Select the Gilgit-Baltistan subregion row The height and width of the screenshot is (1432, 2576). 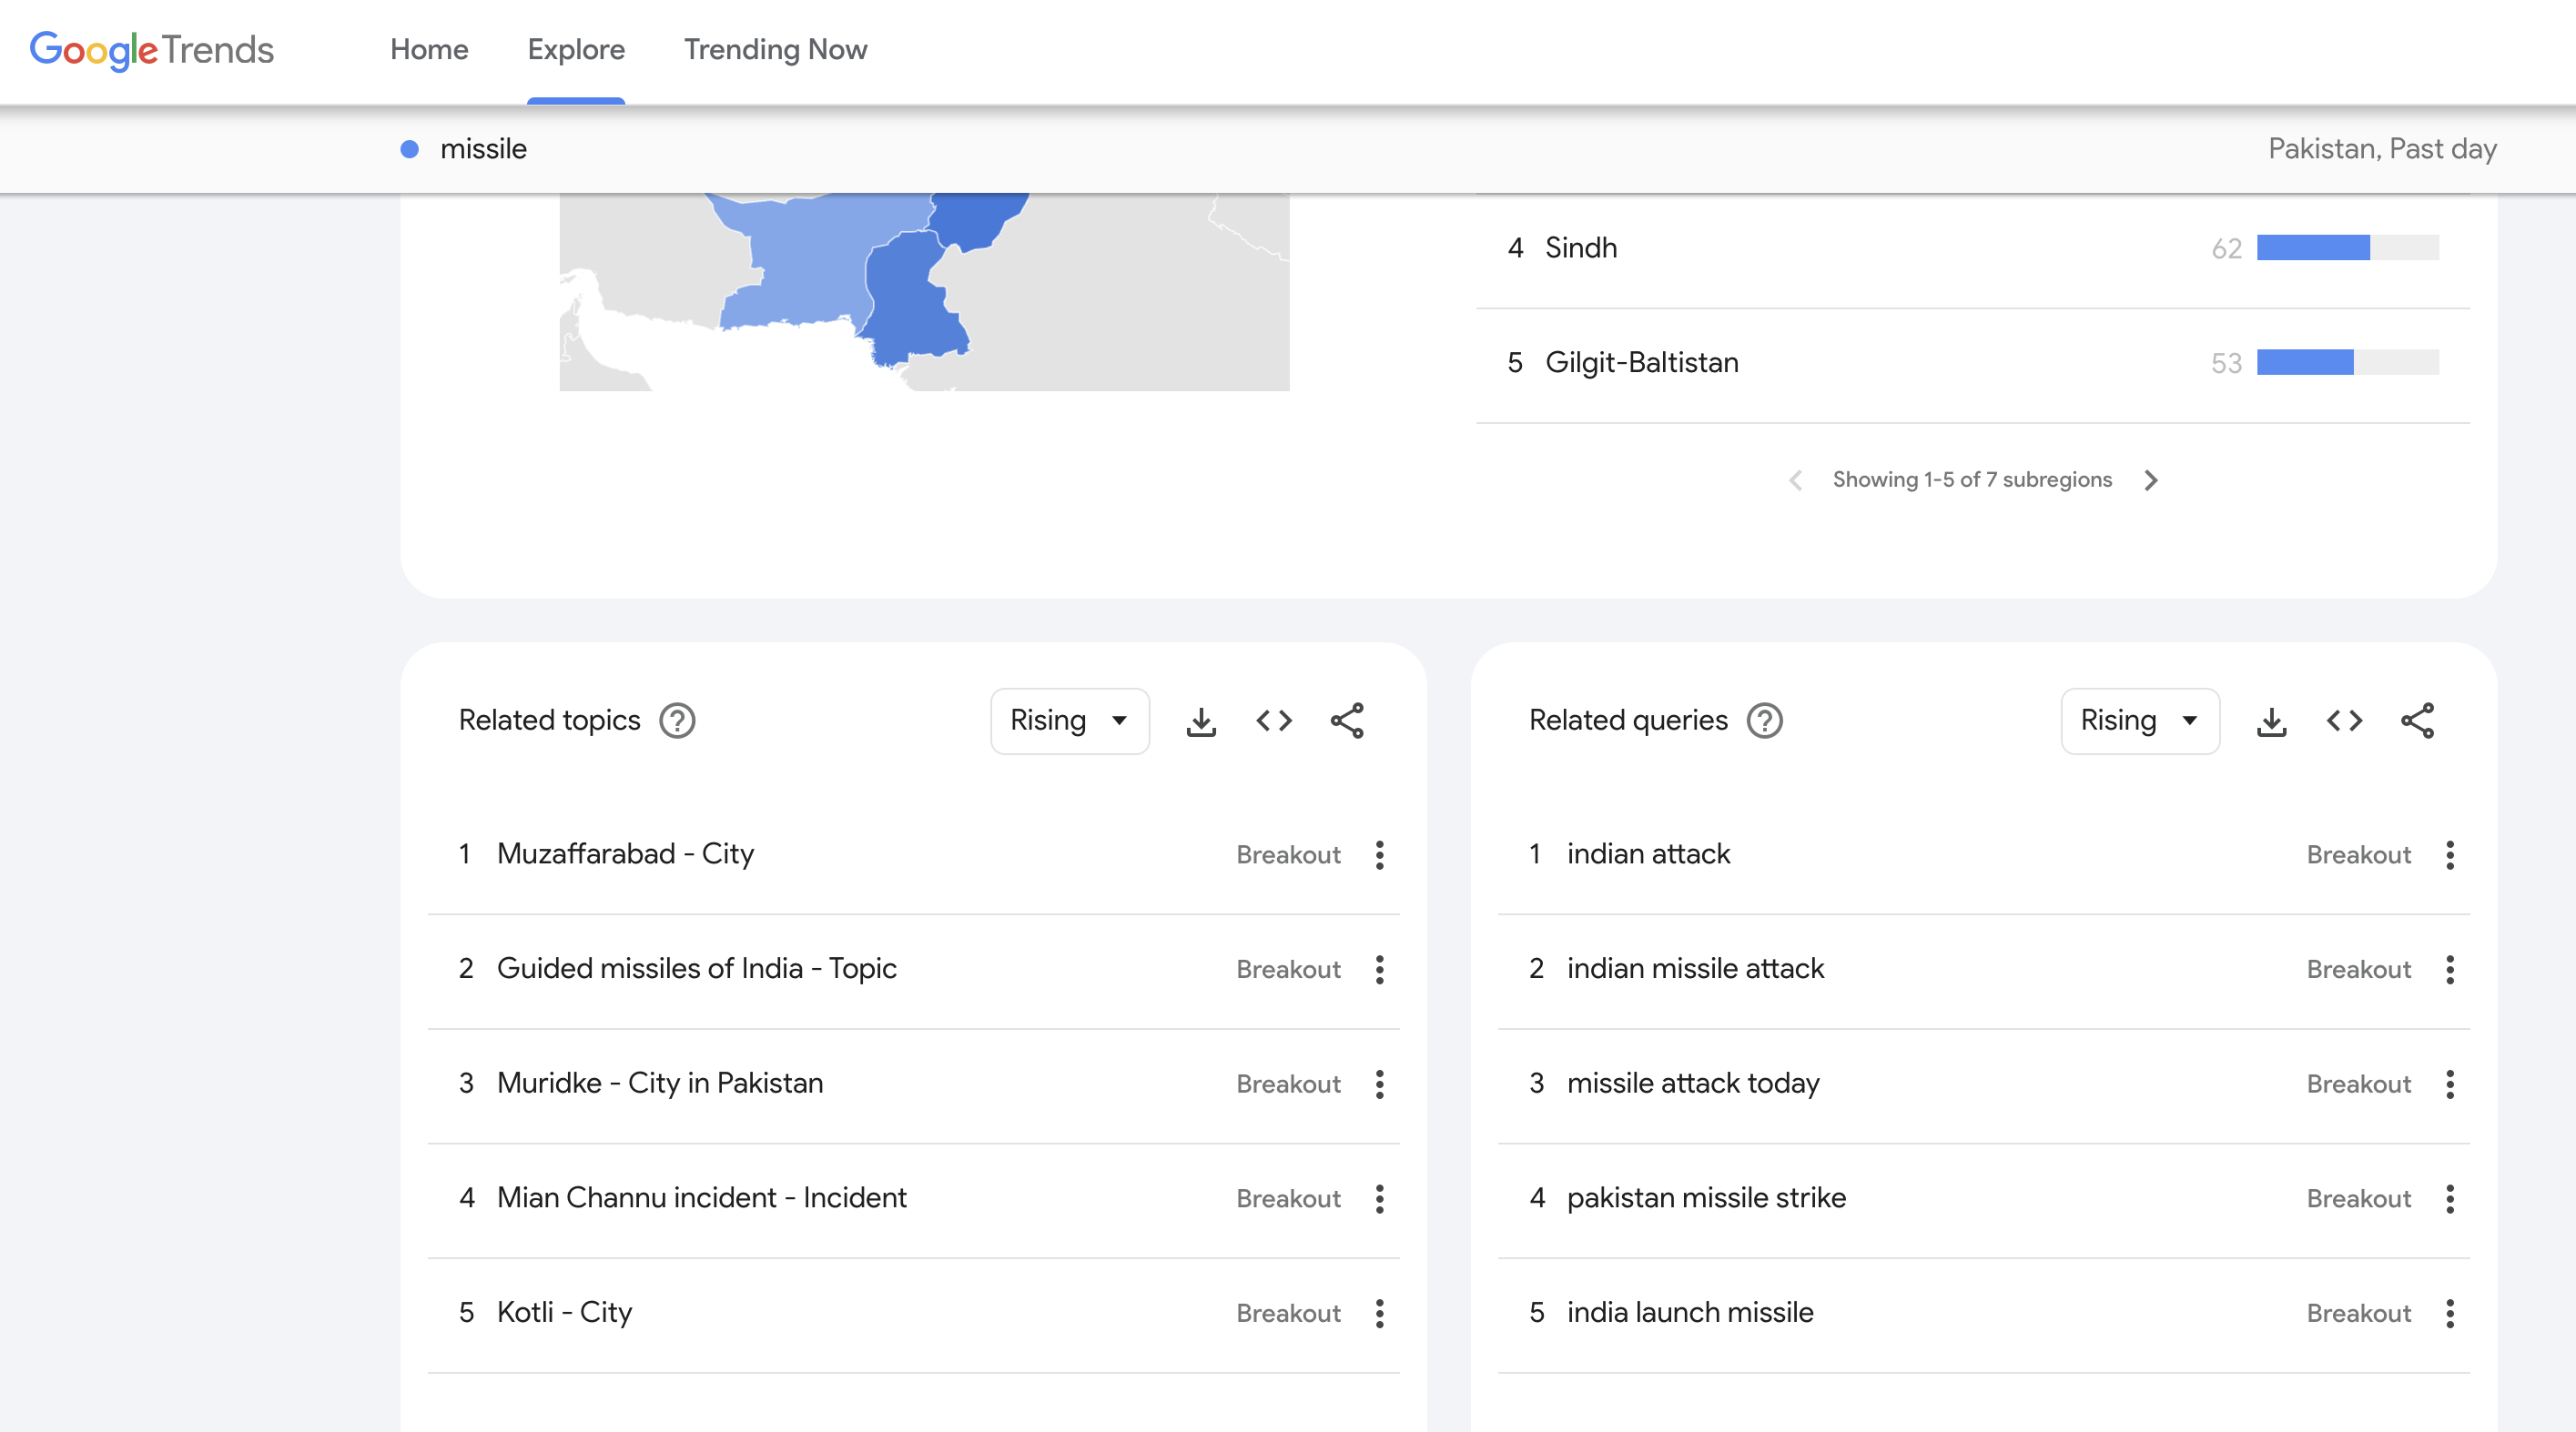point(1973,363)
